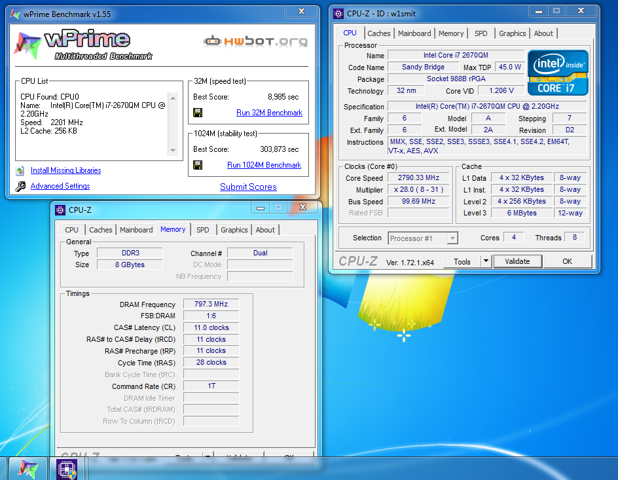Open the Processor #1 selection dropdown
Screen dimensions: 618x480
coord(452,238)
